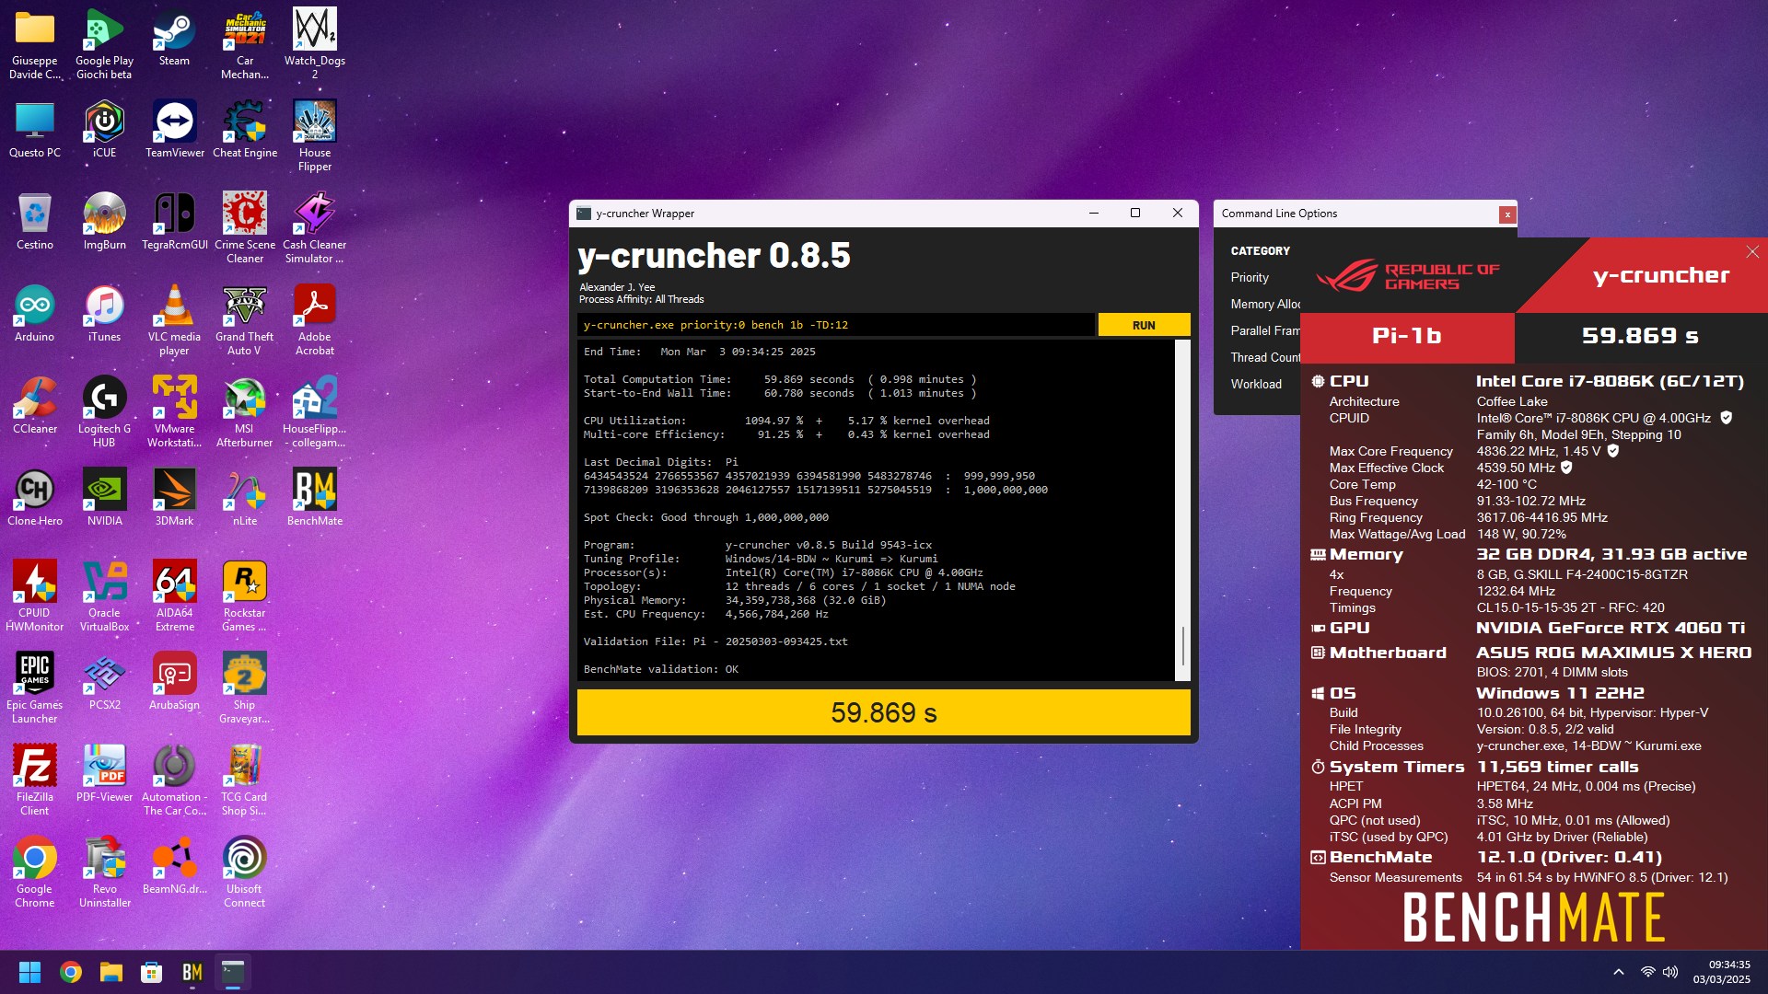This screenshot has width=1768, height=994.
Task: Click the Pi-1b benchmark label
Action: click(1407, 336)
